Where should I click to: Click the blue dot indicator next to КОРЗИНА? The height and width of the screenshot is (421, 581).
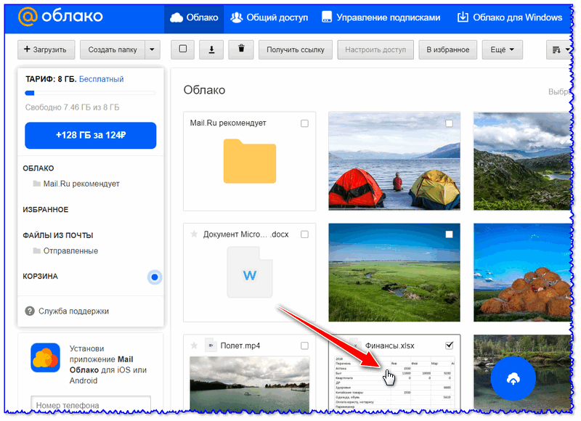pos(155,277)
